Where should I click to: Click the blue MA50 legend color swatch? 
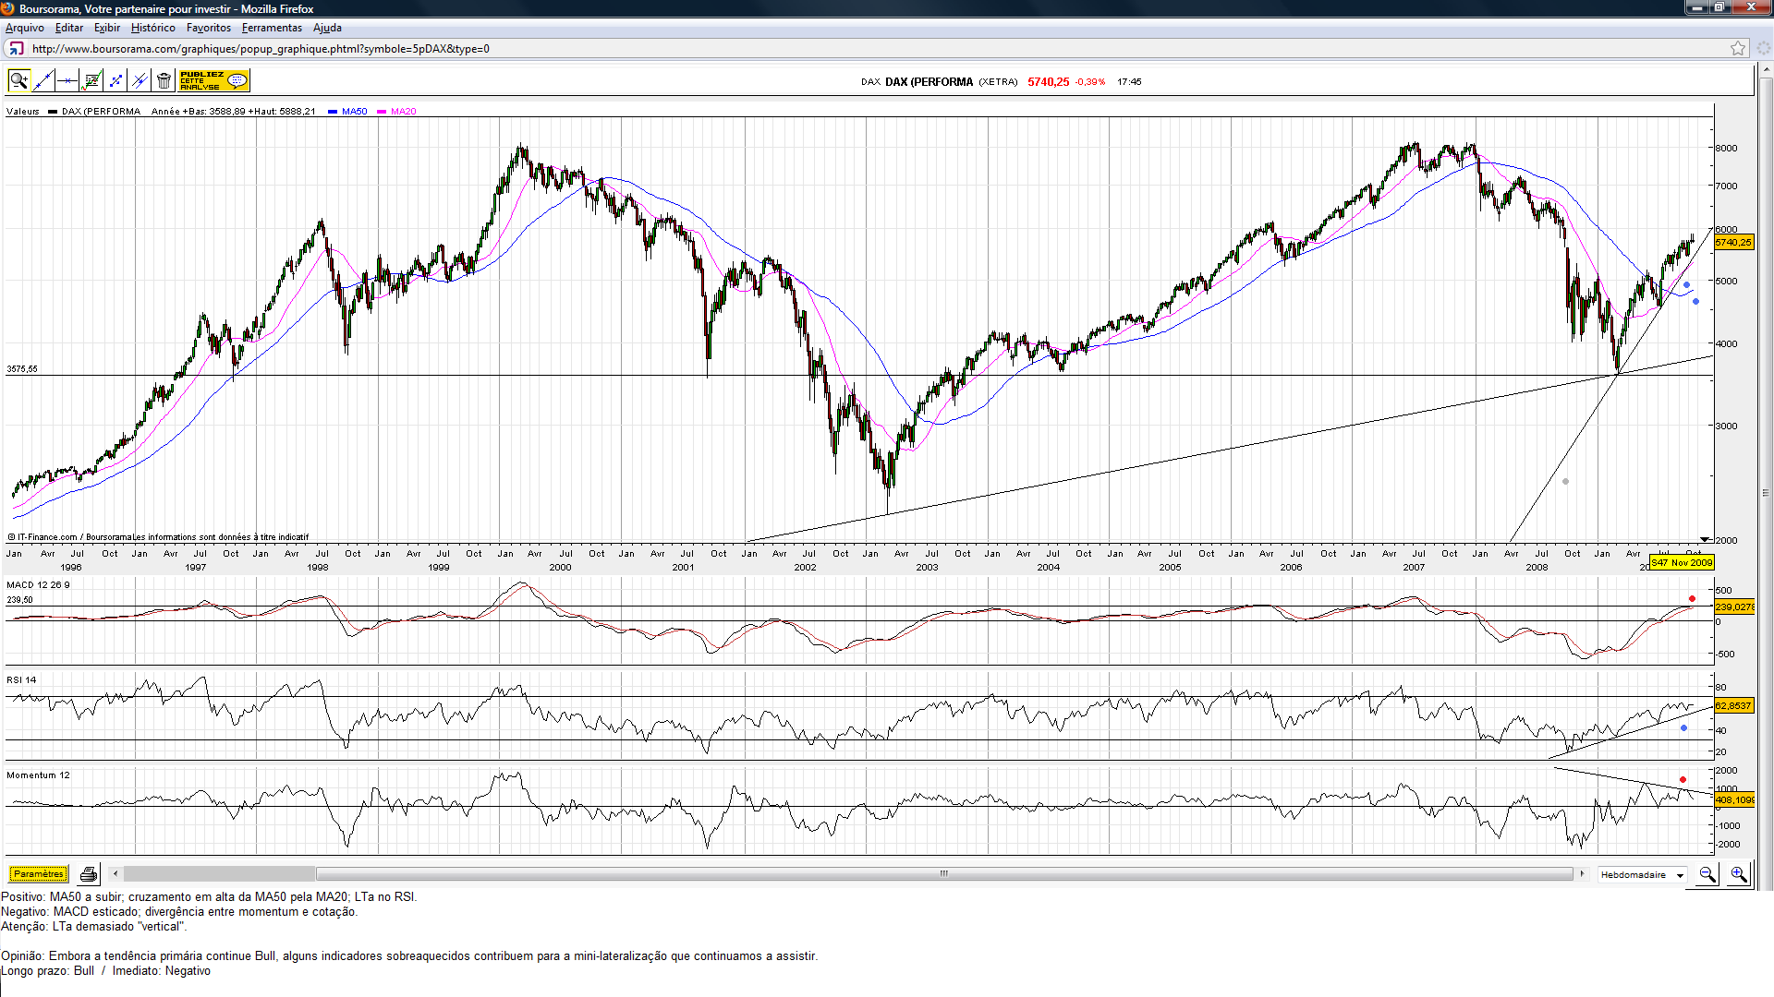[x=333, y=112]
